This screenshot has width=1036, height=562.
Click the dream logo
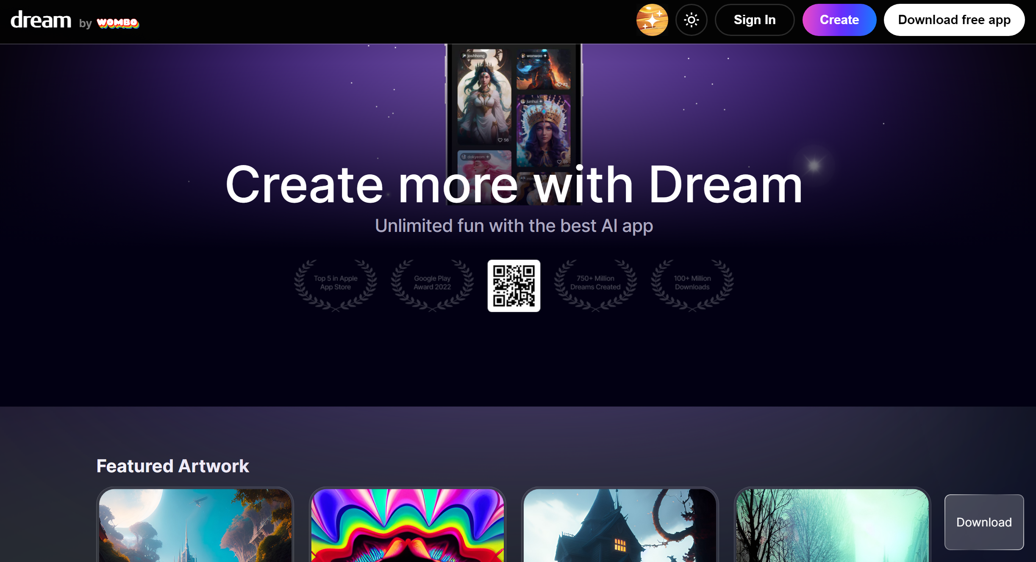(41, 20)
